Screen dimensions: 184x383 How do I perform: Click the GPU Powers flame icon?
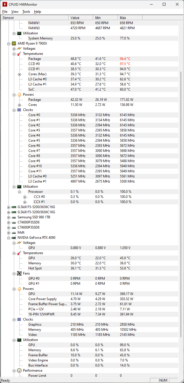(x=19, y=289)
